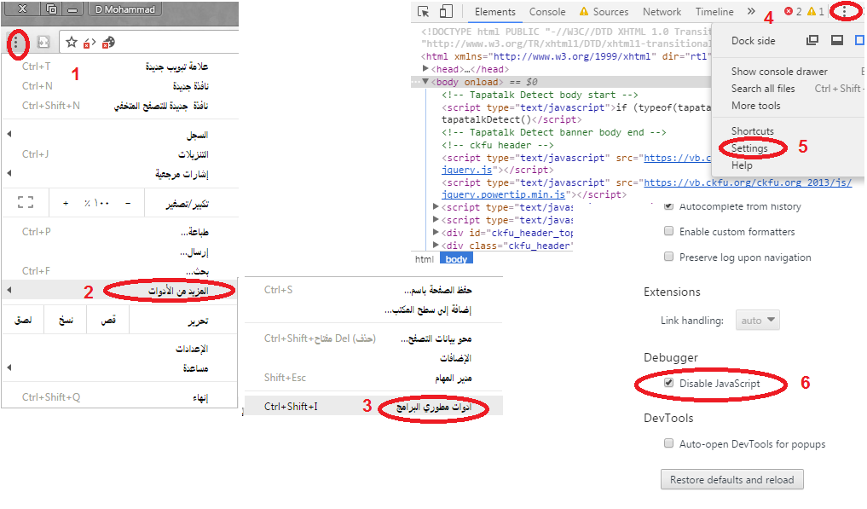Viewport: 867px width, 509px height.
Task: Select Search all files
Action: point(763,89)
